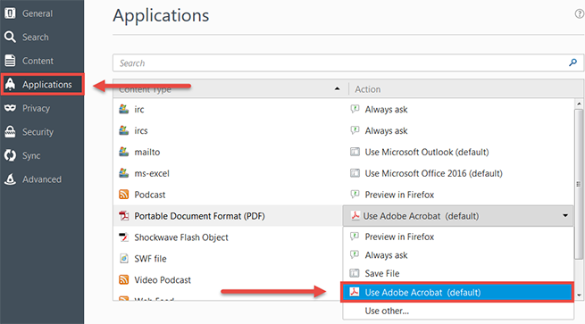Click Preview in Firefox action for Podcast
Image resolution: width=585 pixels, height=324 pixels.
(399, 195)
